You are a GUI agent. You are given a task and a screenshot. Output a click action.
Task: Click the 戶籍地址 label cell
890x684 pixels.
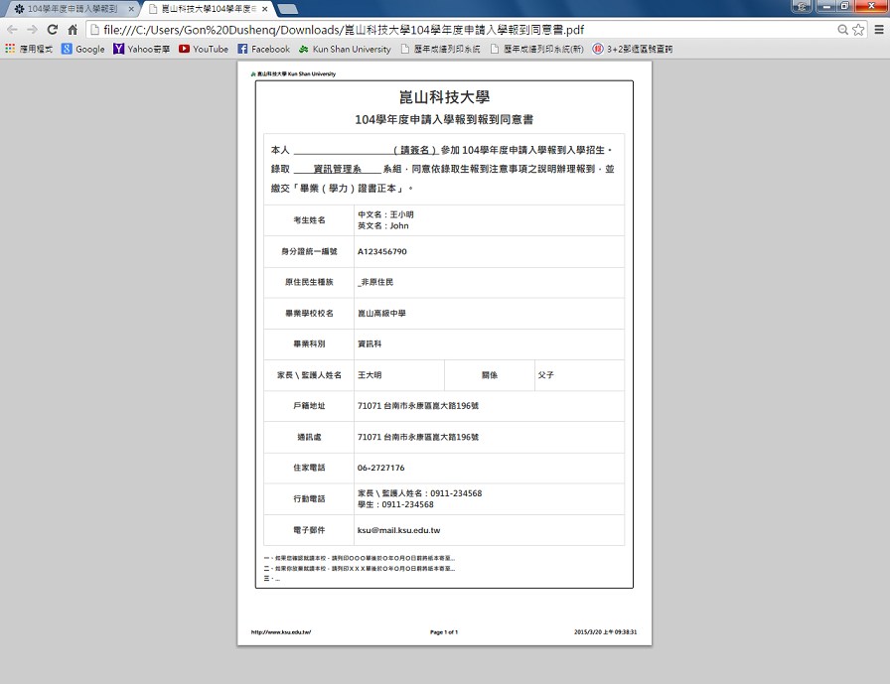click(309, 406)
